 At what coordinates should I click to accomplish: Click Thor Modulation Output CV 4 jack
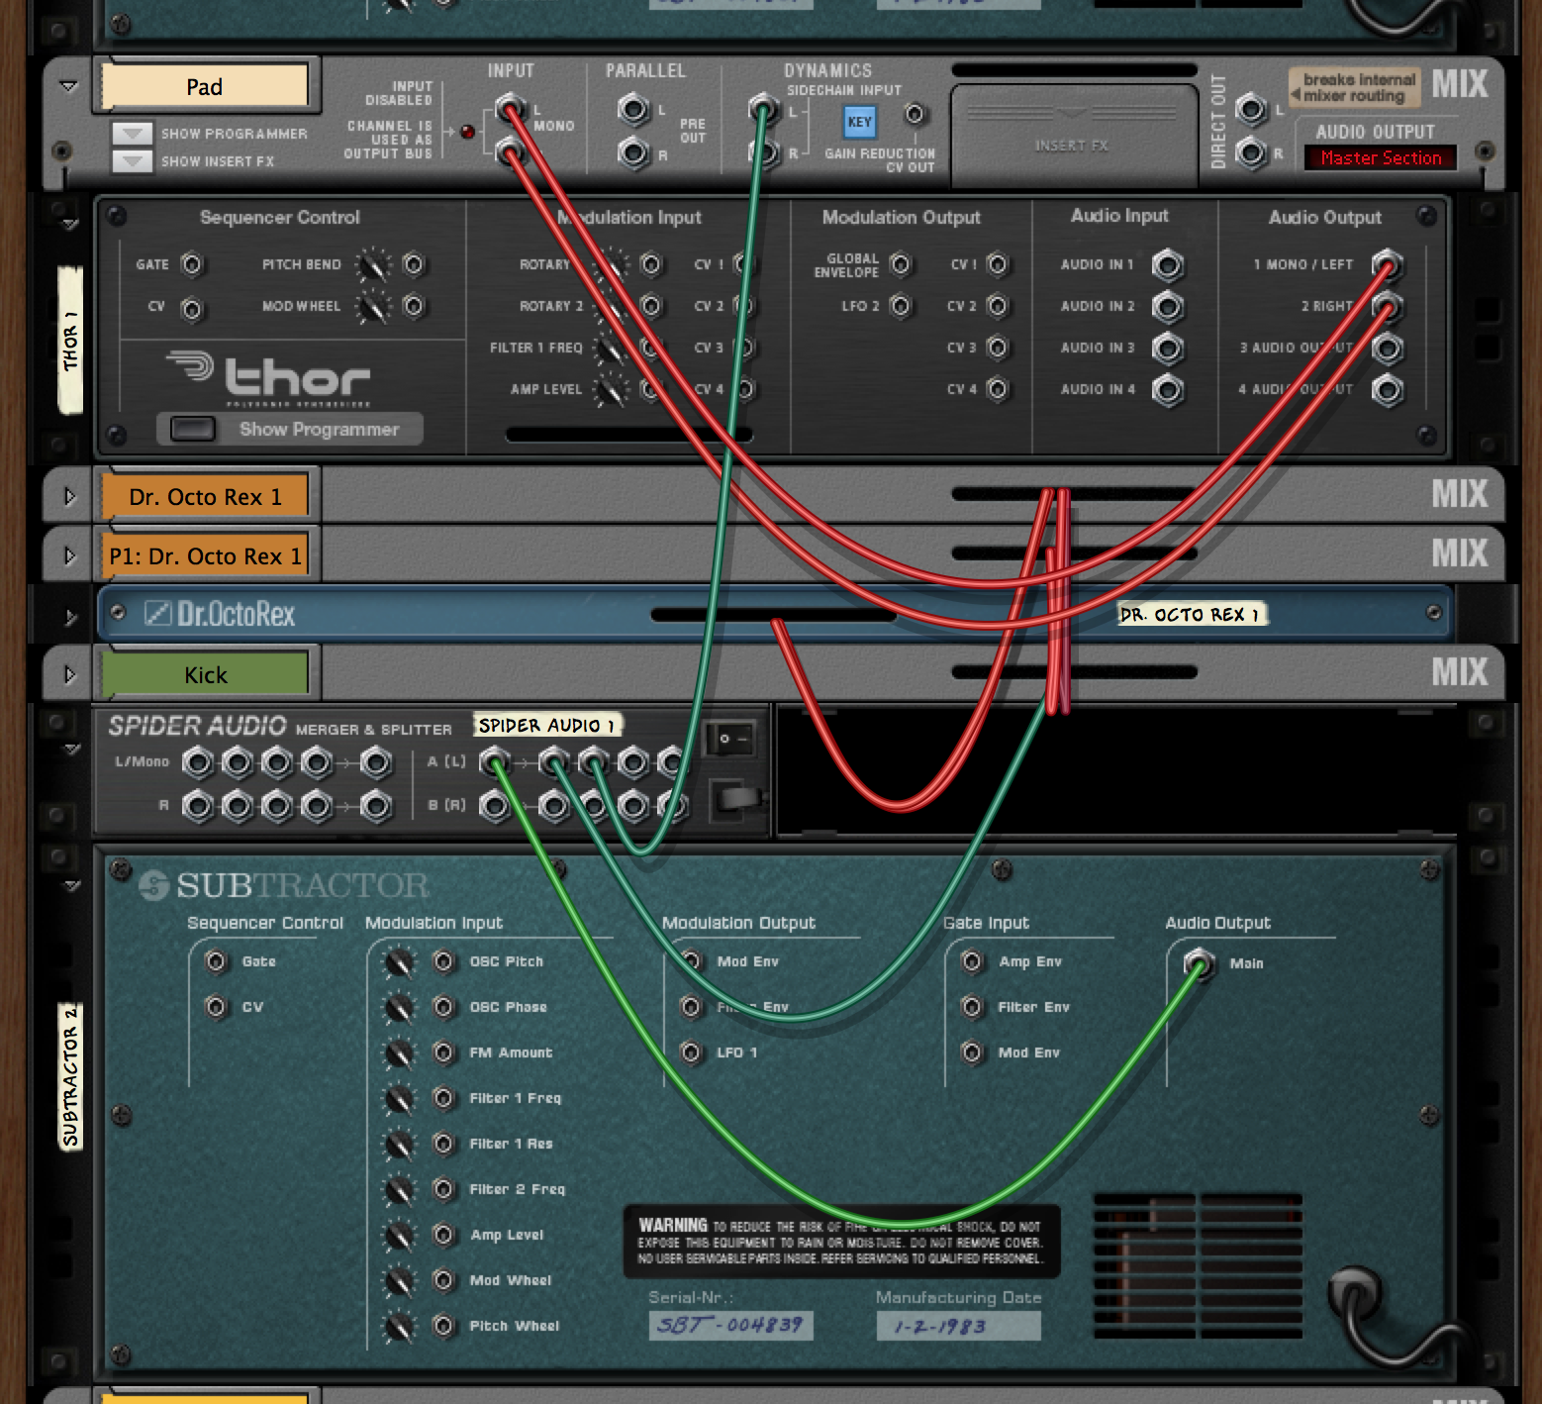[997, 389]
